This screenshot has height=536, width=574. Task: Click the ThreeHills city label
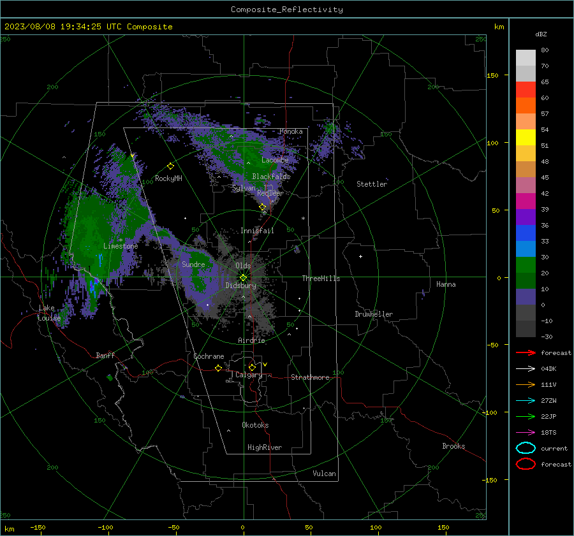coord(321,279)
